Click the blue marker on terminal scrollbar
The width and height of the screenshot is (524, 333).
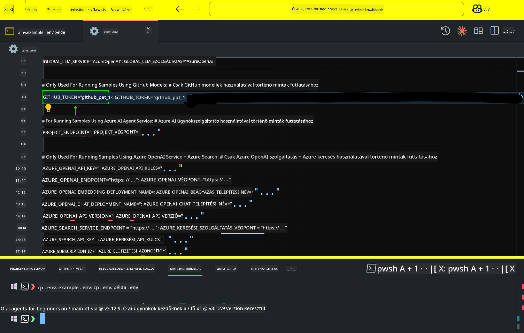coord(518,319)
